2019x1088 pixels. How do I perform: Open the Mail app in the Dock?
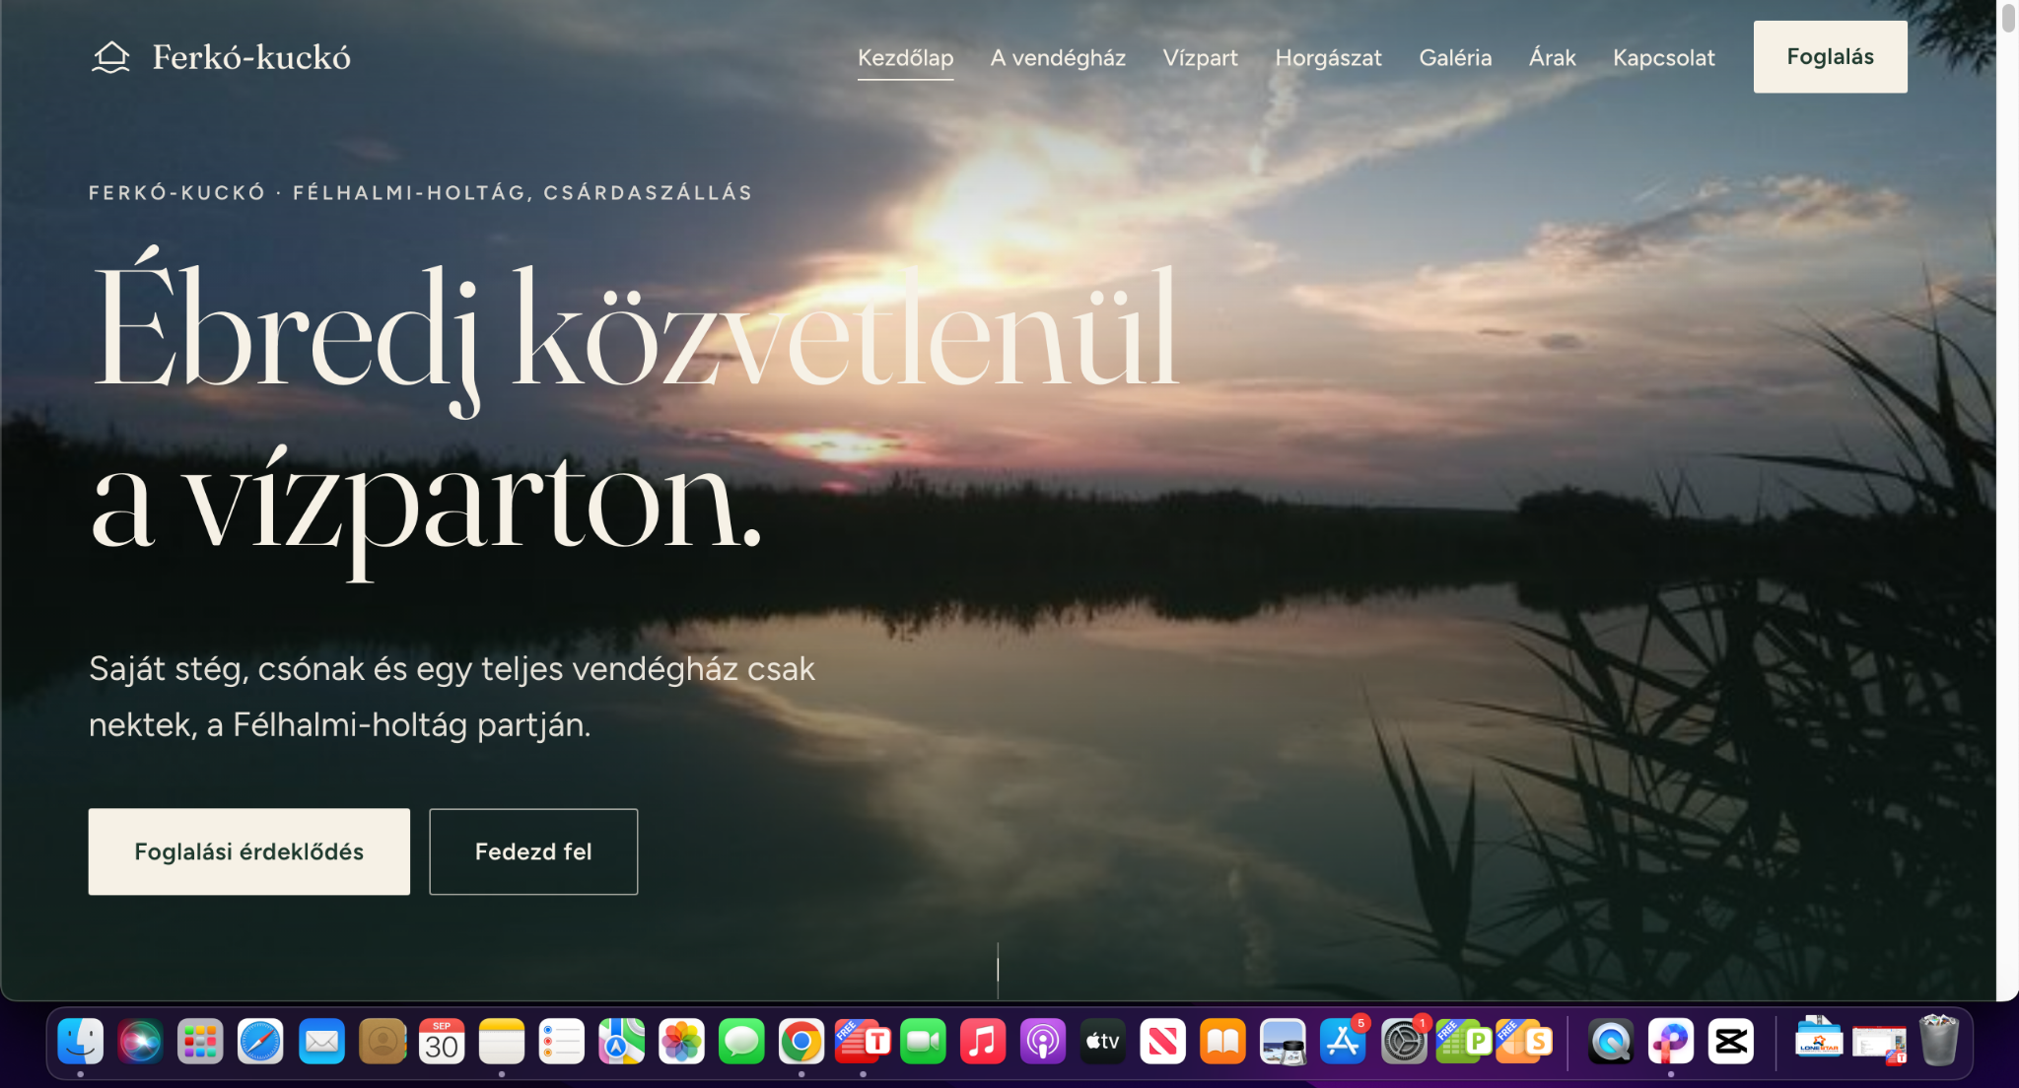(321, 1042)
